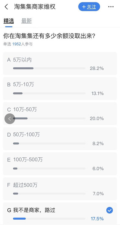Select option C 10万-50万
120x225 pixels.
[60, 113]
